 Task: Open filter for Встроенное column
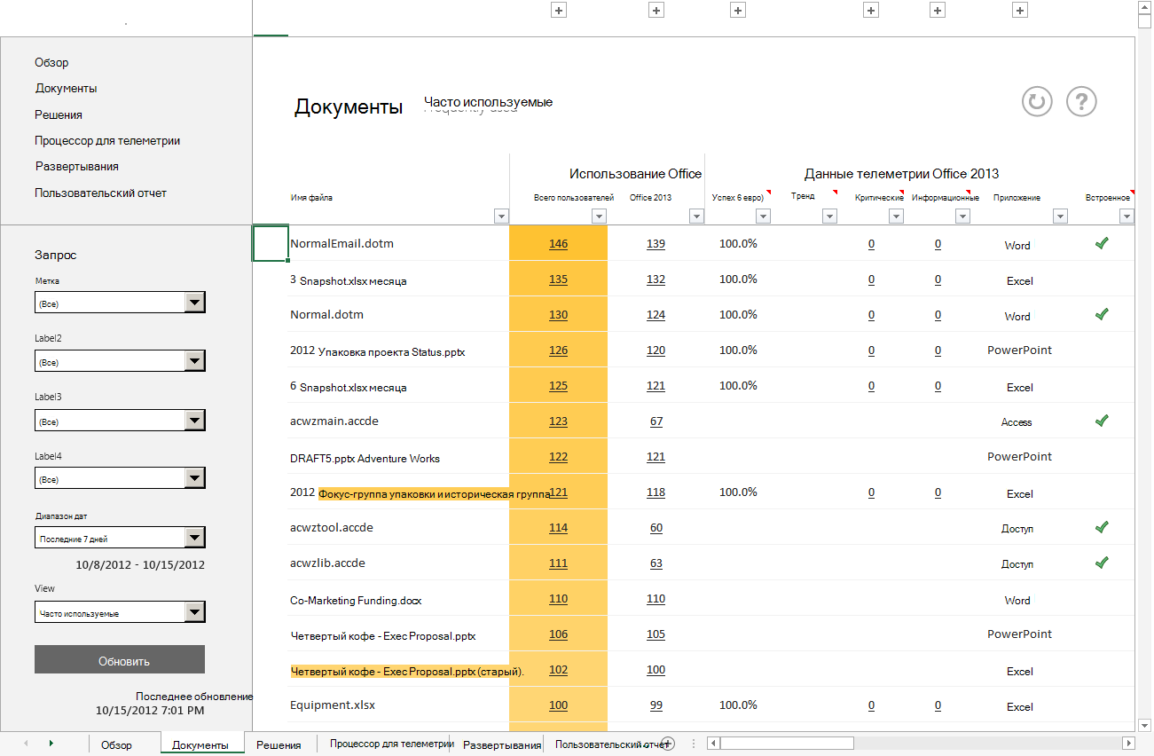click(1127, 216)
